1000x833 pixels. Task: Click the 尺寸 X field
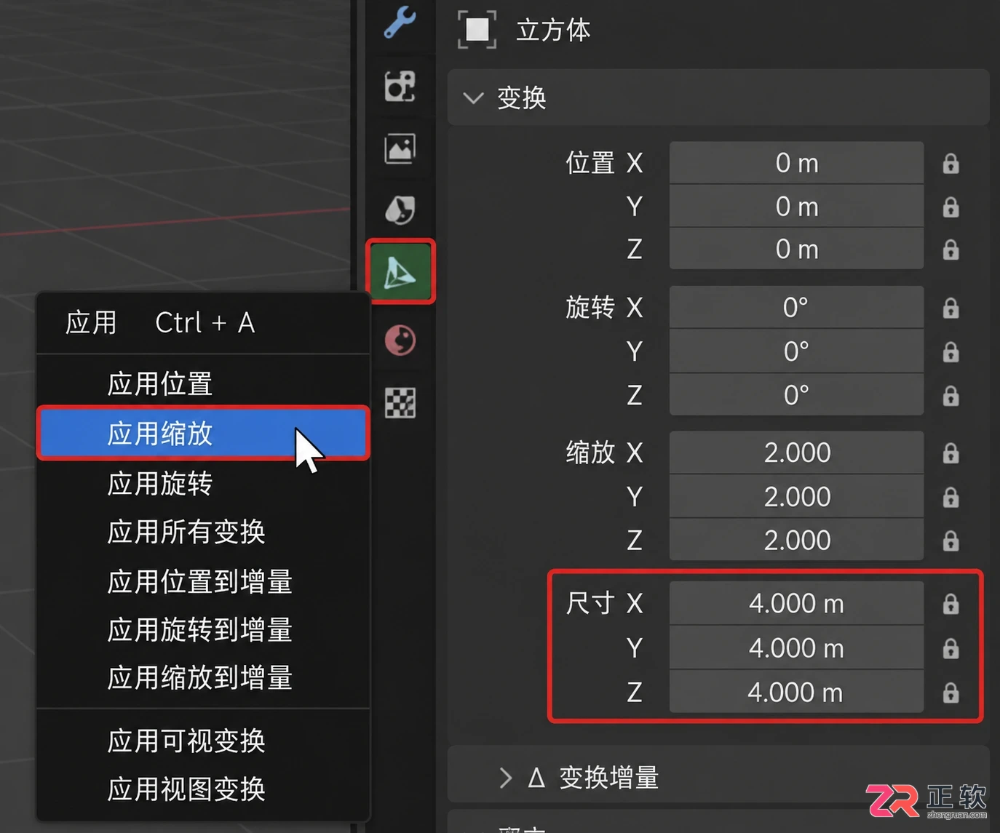coord(796,603)
